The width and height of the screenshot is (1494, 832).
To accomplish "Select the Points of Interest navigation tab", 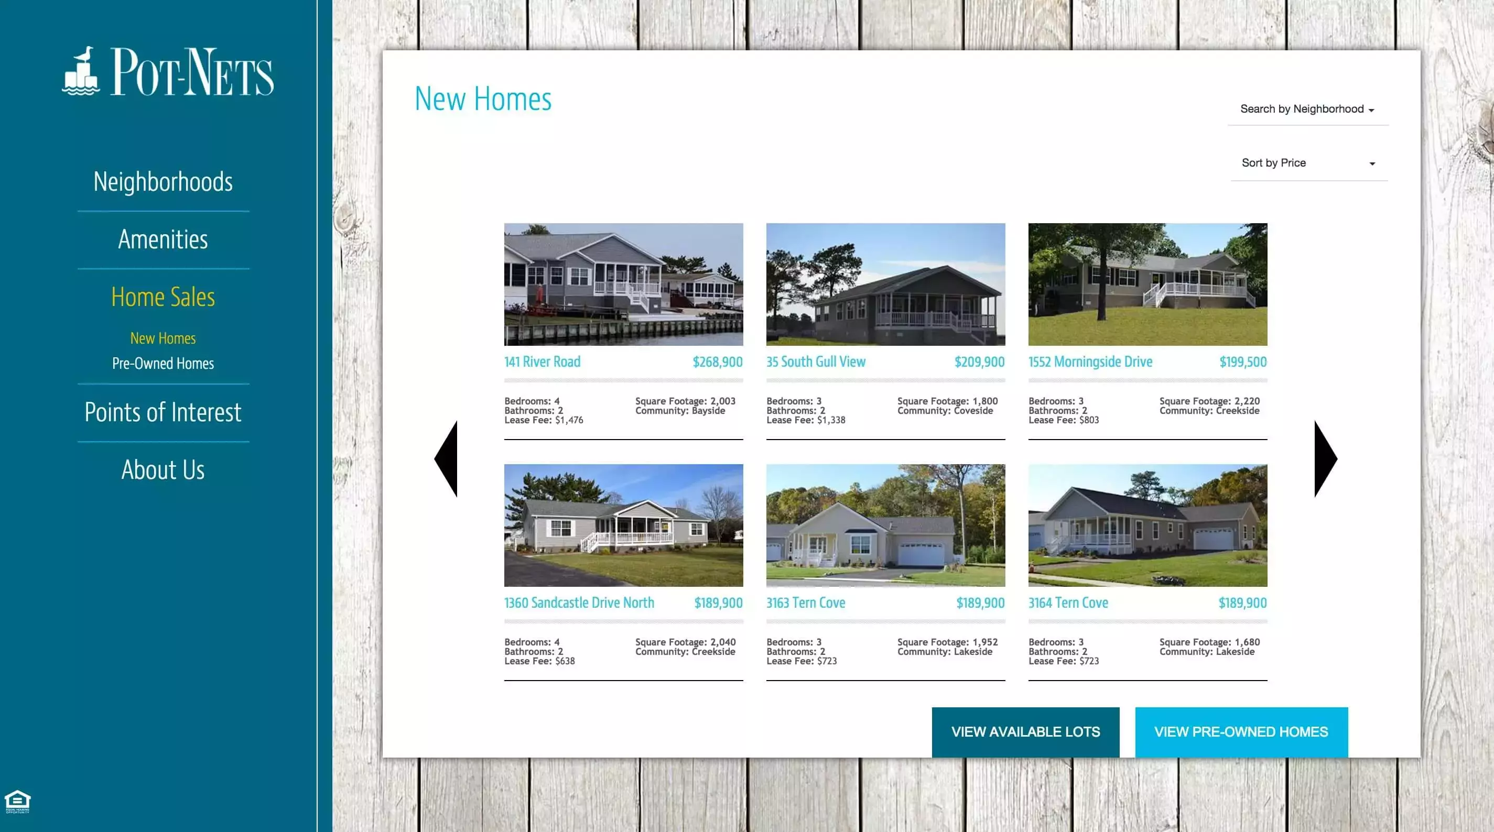I will 162,411.
